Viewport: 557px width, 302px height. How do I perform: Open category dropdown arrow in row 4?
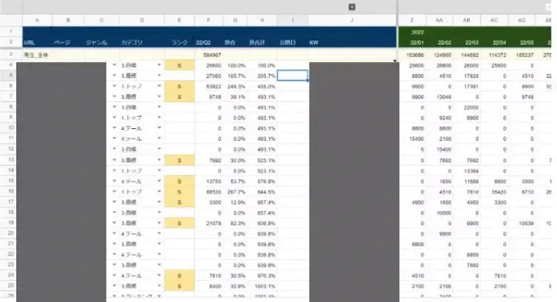coord(159,65)
